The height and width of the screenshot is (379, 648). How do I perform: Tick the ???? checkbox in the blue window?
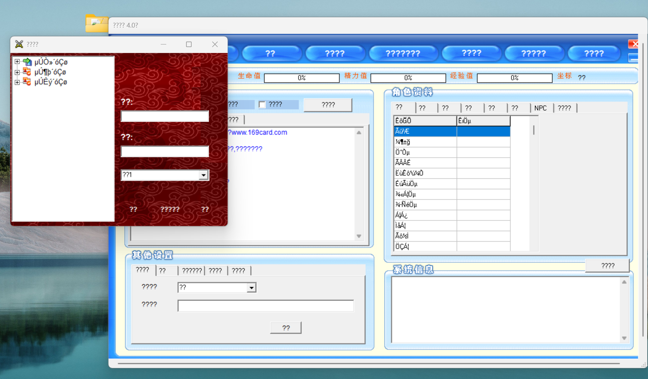coord(262,105)
